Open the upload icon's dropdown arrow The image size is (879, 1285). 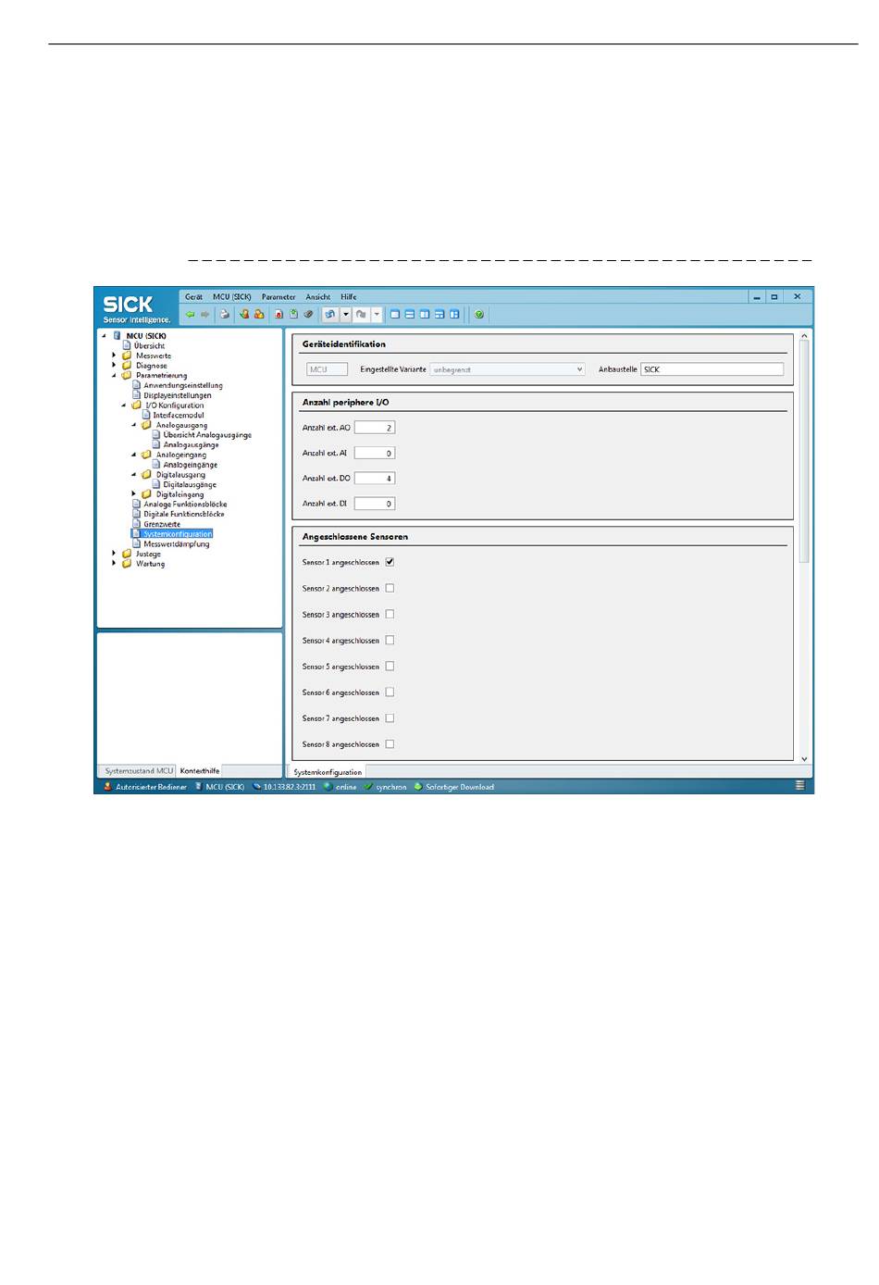tap(346, 315)
